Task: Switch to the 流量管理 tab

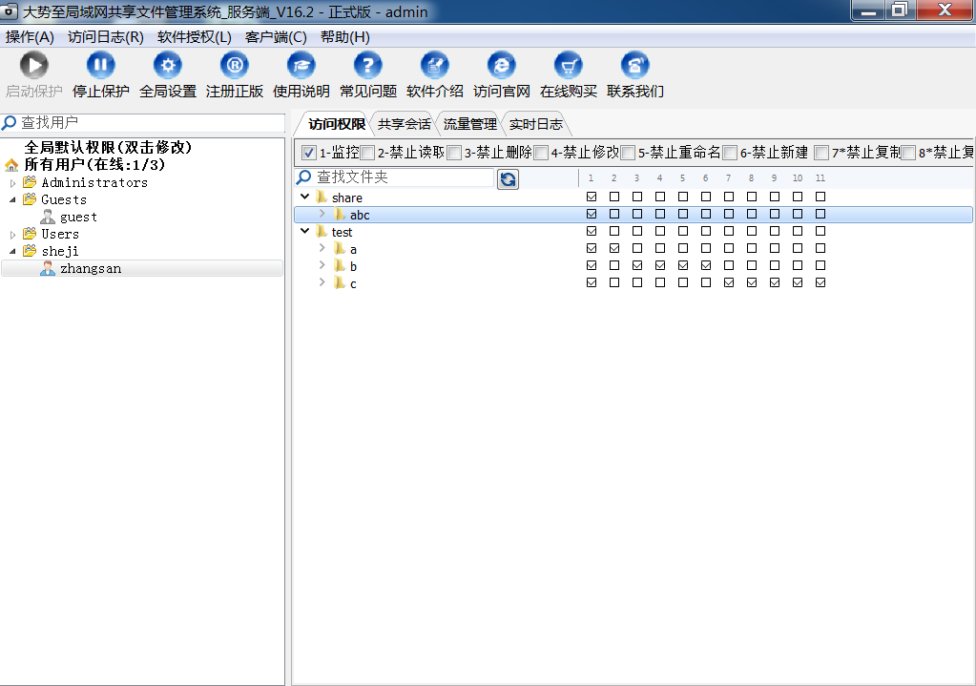Action: pyautogui.click(x=469, y=124)
